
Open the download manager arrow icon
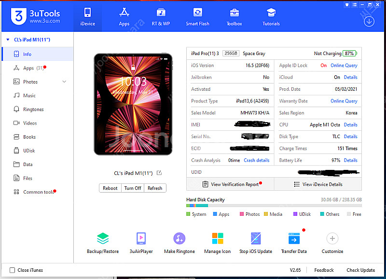click(x=369, y=21)
